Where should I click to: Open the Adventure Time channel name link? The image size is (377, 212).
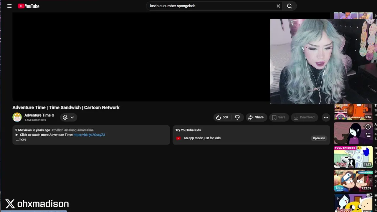pos(37,115)
